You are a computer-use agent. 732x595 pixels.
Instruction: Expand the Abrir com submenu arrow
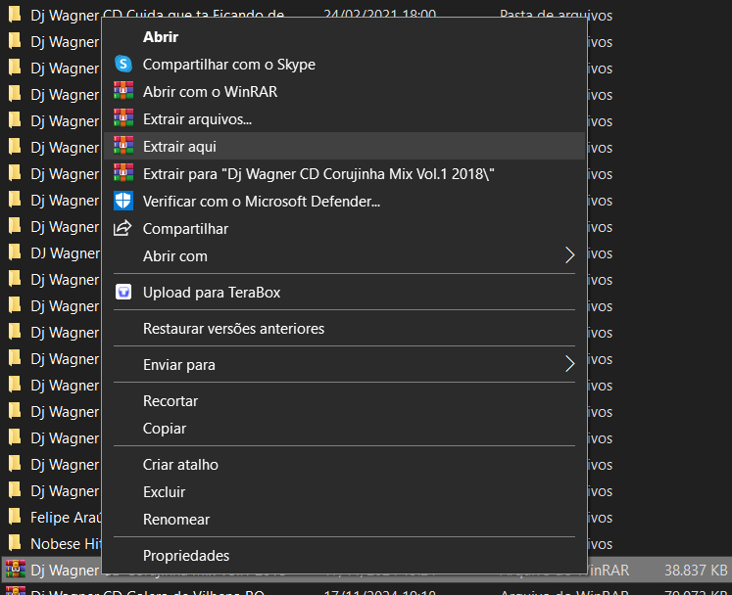click(569, 256)
